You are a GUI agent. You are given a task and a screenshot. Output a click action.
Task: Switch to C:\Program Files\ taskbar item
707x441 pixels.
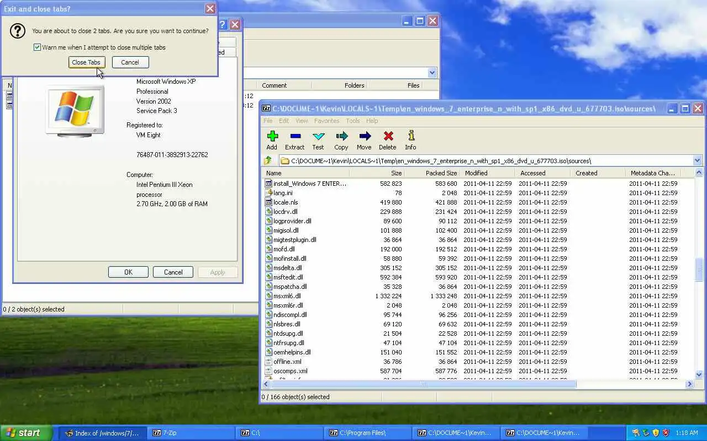(368, 433)
